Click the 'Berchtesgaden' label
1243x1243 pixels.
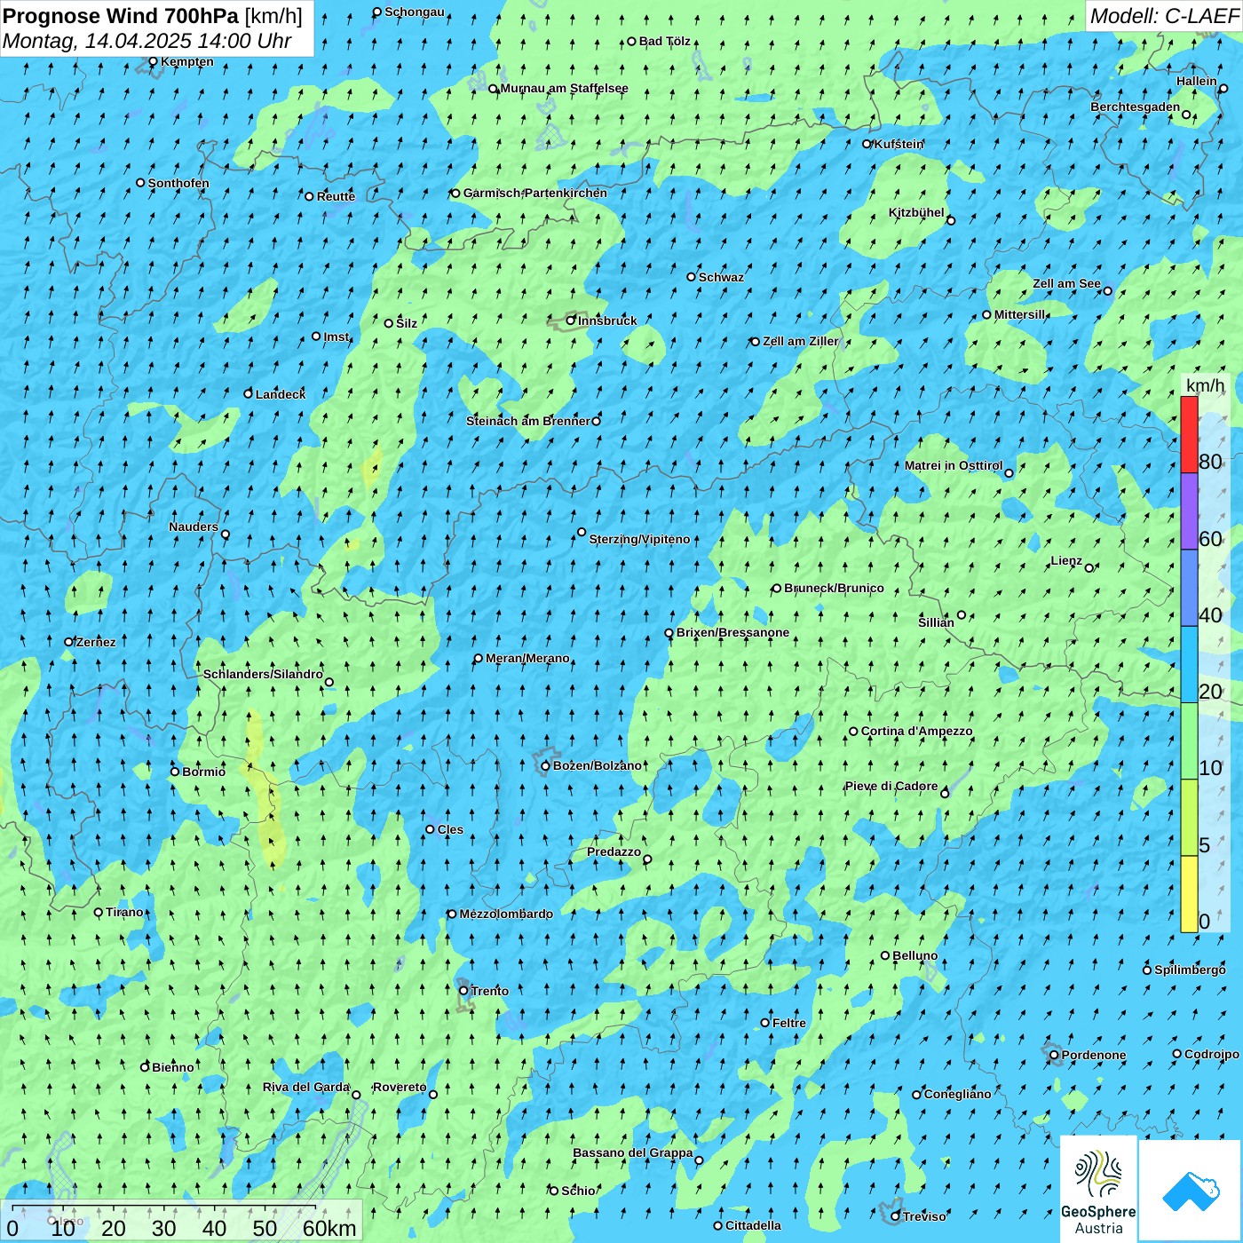click(x=1135, y=107)
